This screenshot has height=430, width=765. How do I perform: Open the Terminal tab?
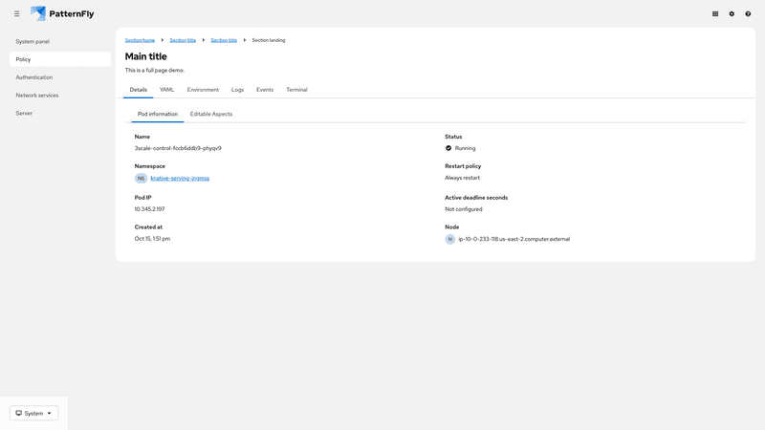[x=296, y=90]
